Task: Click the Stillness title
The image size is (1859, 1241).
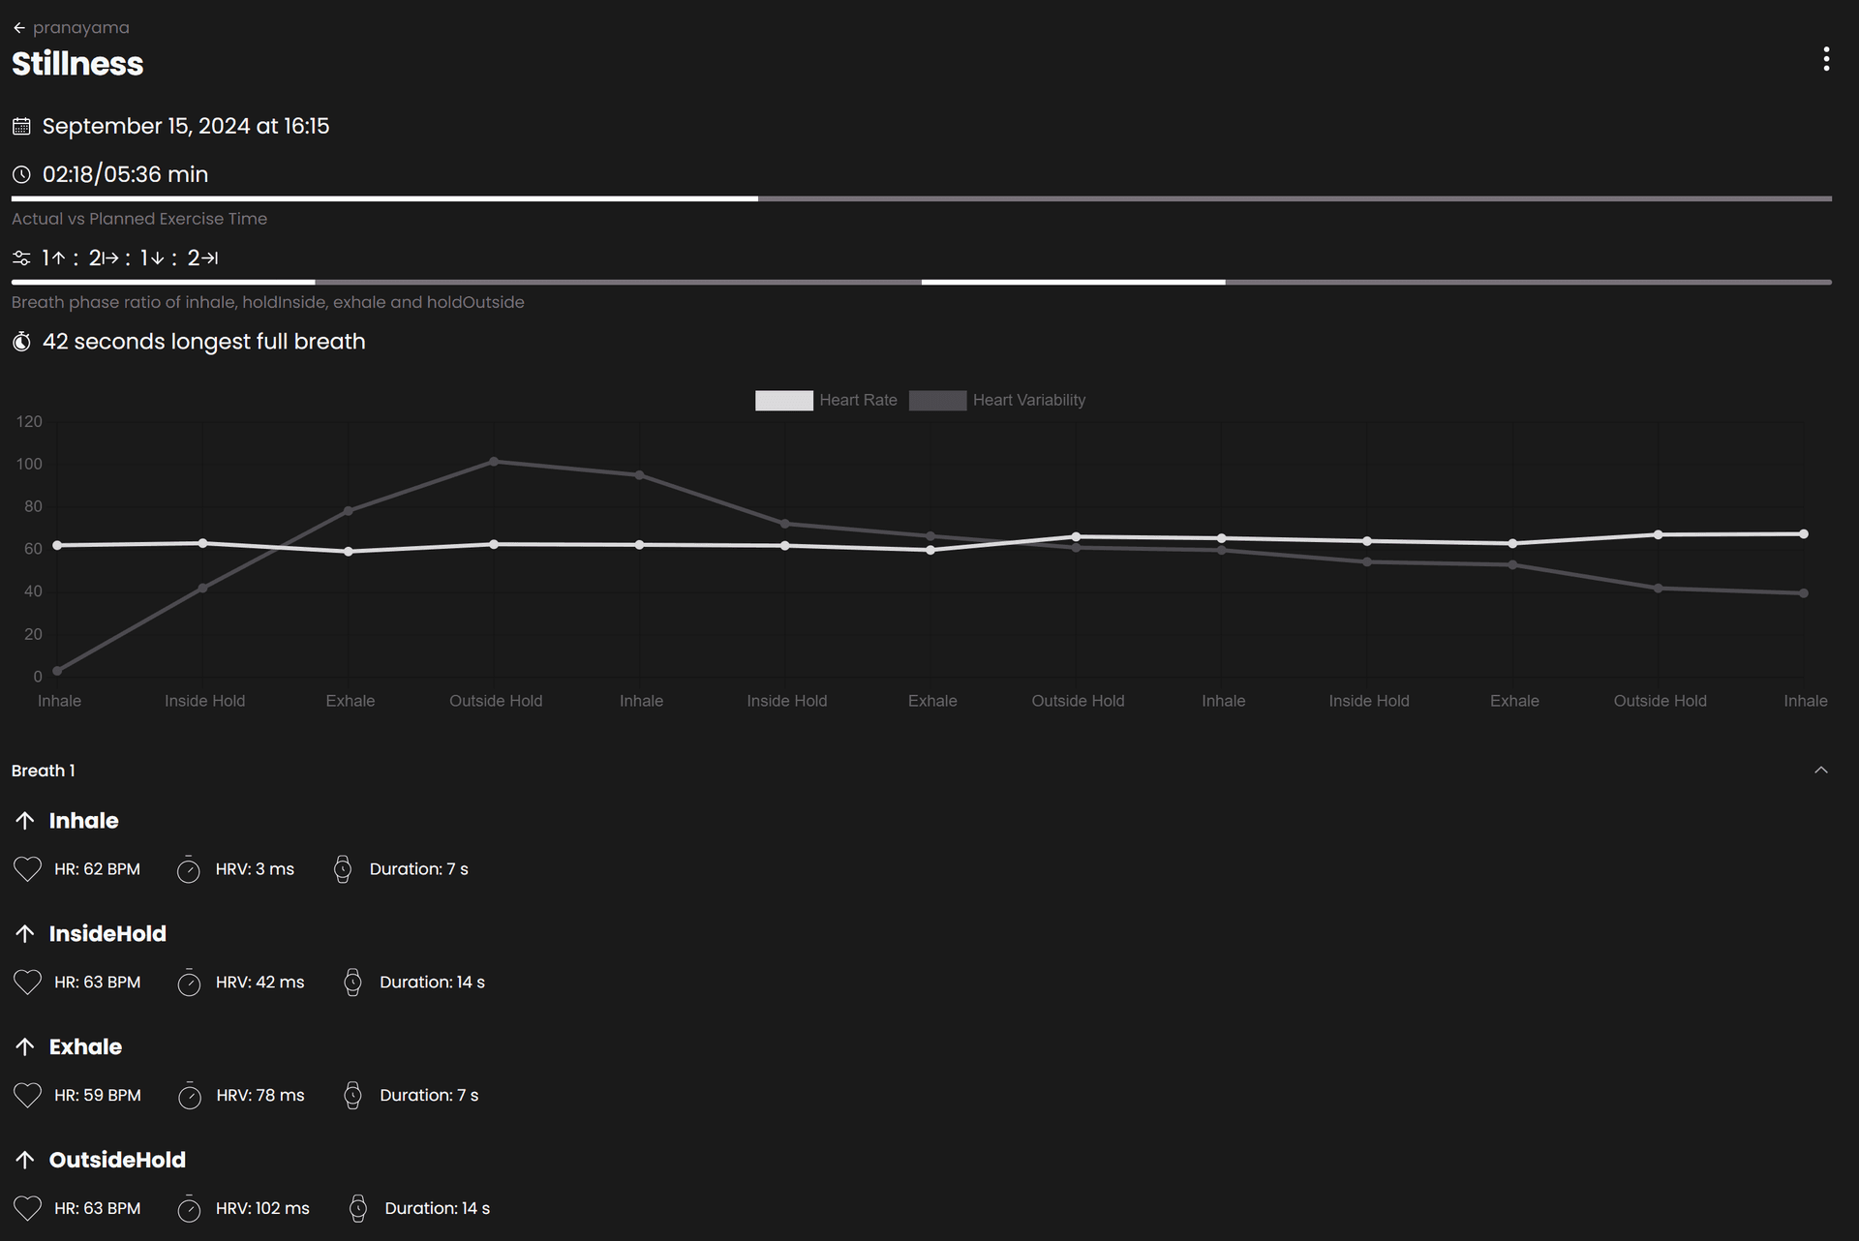Action: [x=77, y=64]
